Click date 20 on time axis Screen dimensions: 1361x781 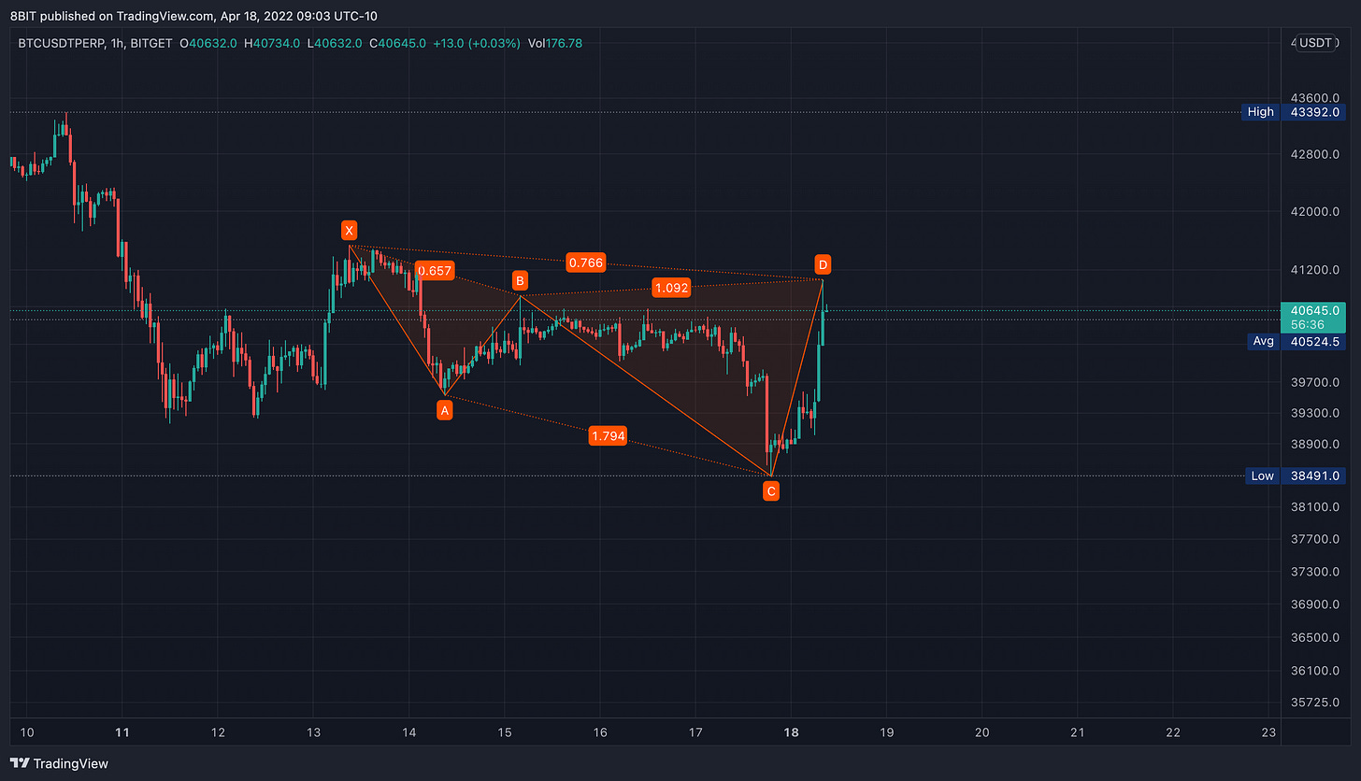(x=982, y=732)
